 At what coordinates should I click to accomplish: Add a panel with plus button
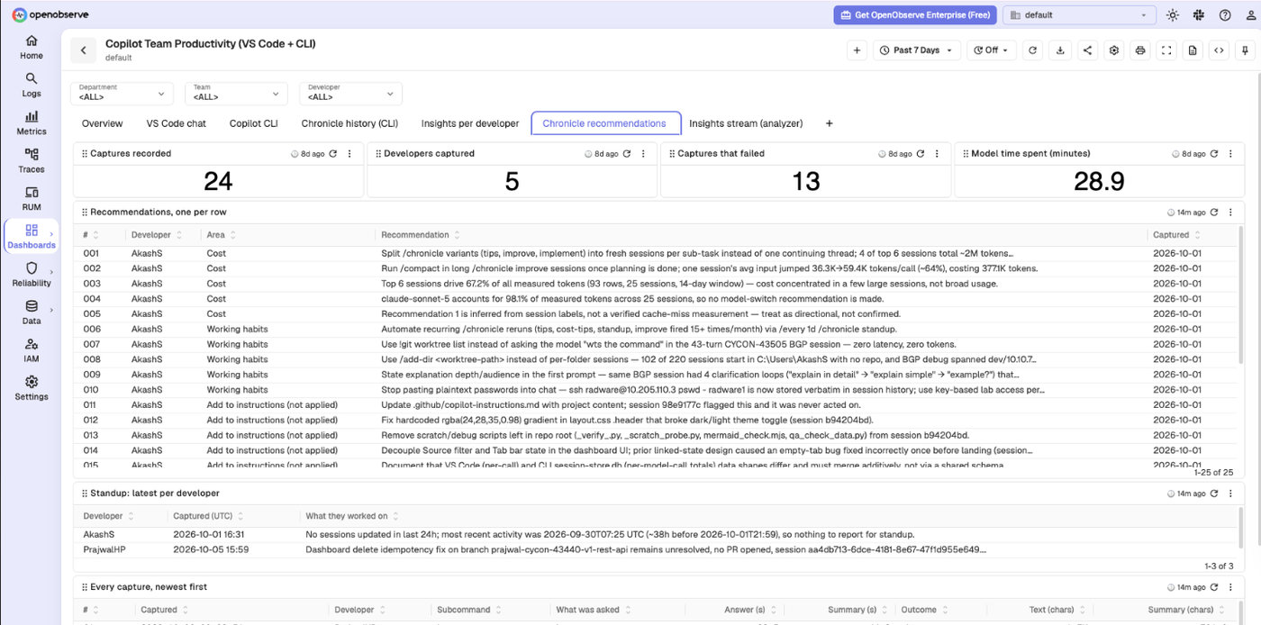(x=857, y=50)
